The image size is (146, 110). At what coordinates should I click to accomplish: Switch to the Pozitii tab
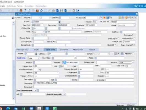pos(36,50)
